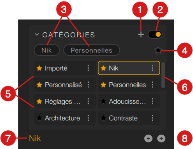Select the Personnelles filter pill
Image resolution: width=193 pixels, height=149 pixels.
tap(92, 50)
